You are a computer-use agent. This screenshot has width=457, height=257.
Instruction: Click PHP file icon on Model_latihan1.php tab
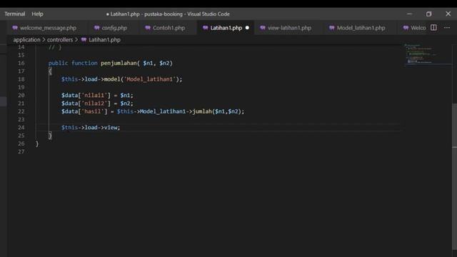click(331, 28)
